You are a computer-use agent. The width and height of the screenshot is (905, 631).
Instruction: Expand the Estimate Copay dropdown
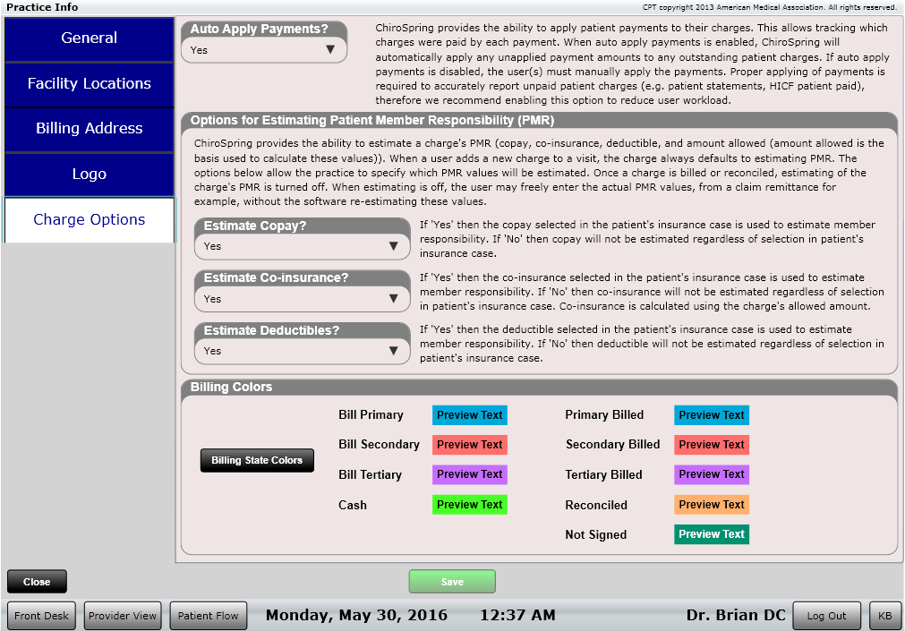tap(303, 246)
